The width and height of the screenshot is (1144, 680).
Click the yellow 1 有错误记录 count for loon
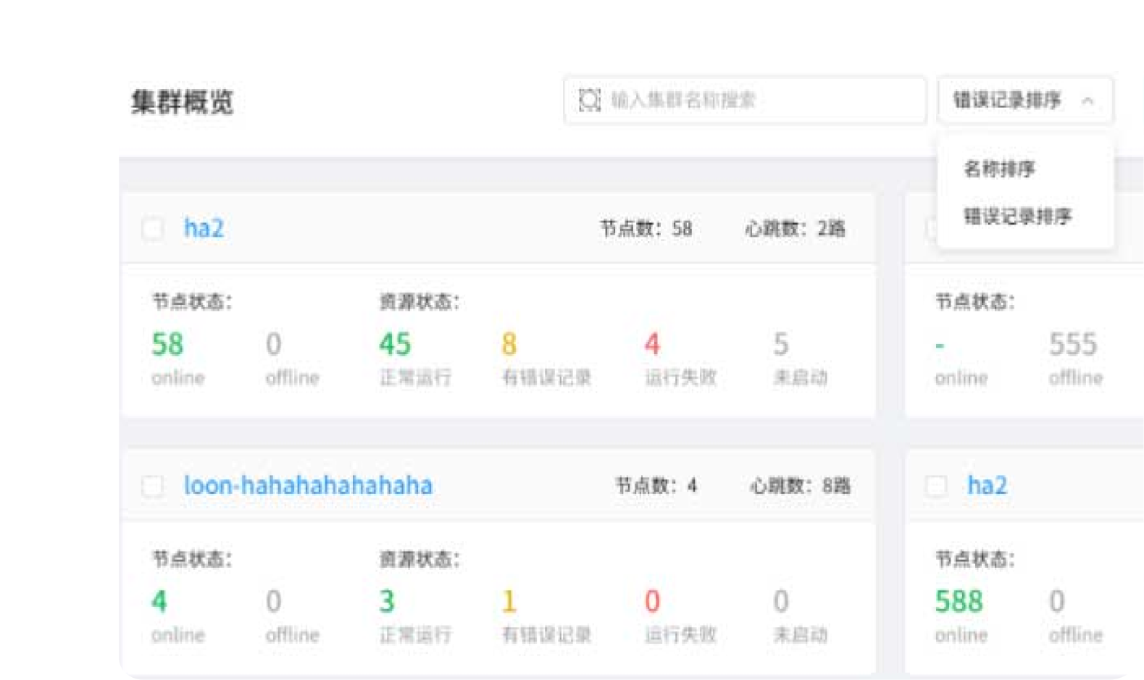[509, 602]
